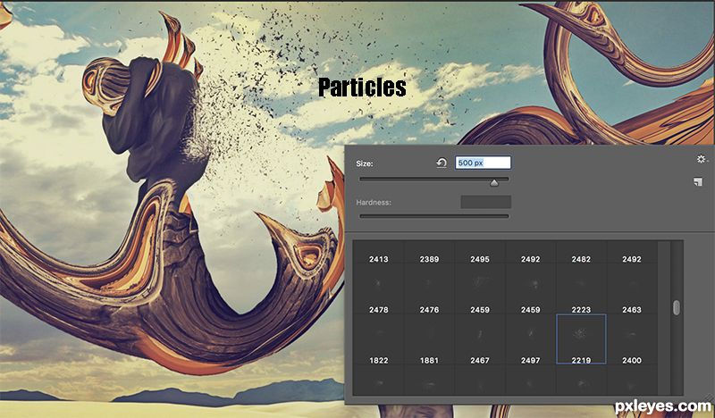Click the disabled Hardness value box

coord(485,202)
